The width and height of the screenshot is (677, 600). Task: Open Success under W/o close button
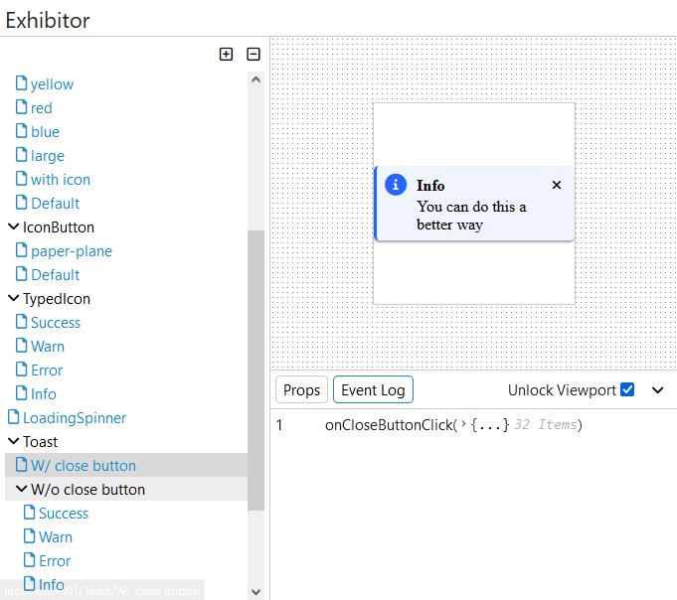[x=64, y=514]
